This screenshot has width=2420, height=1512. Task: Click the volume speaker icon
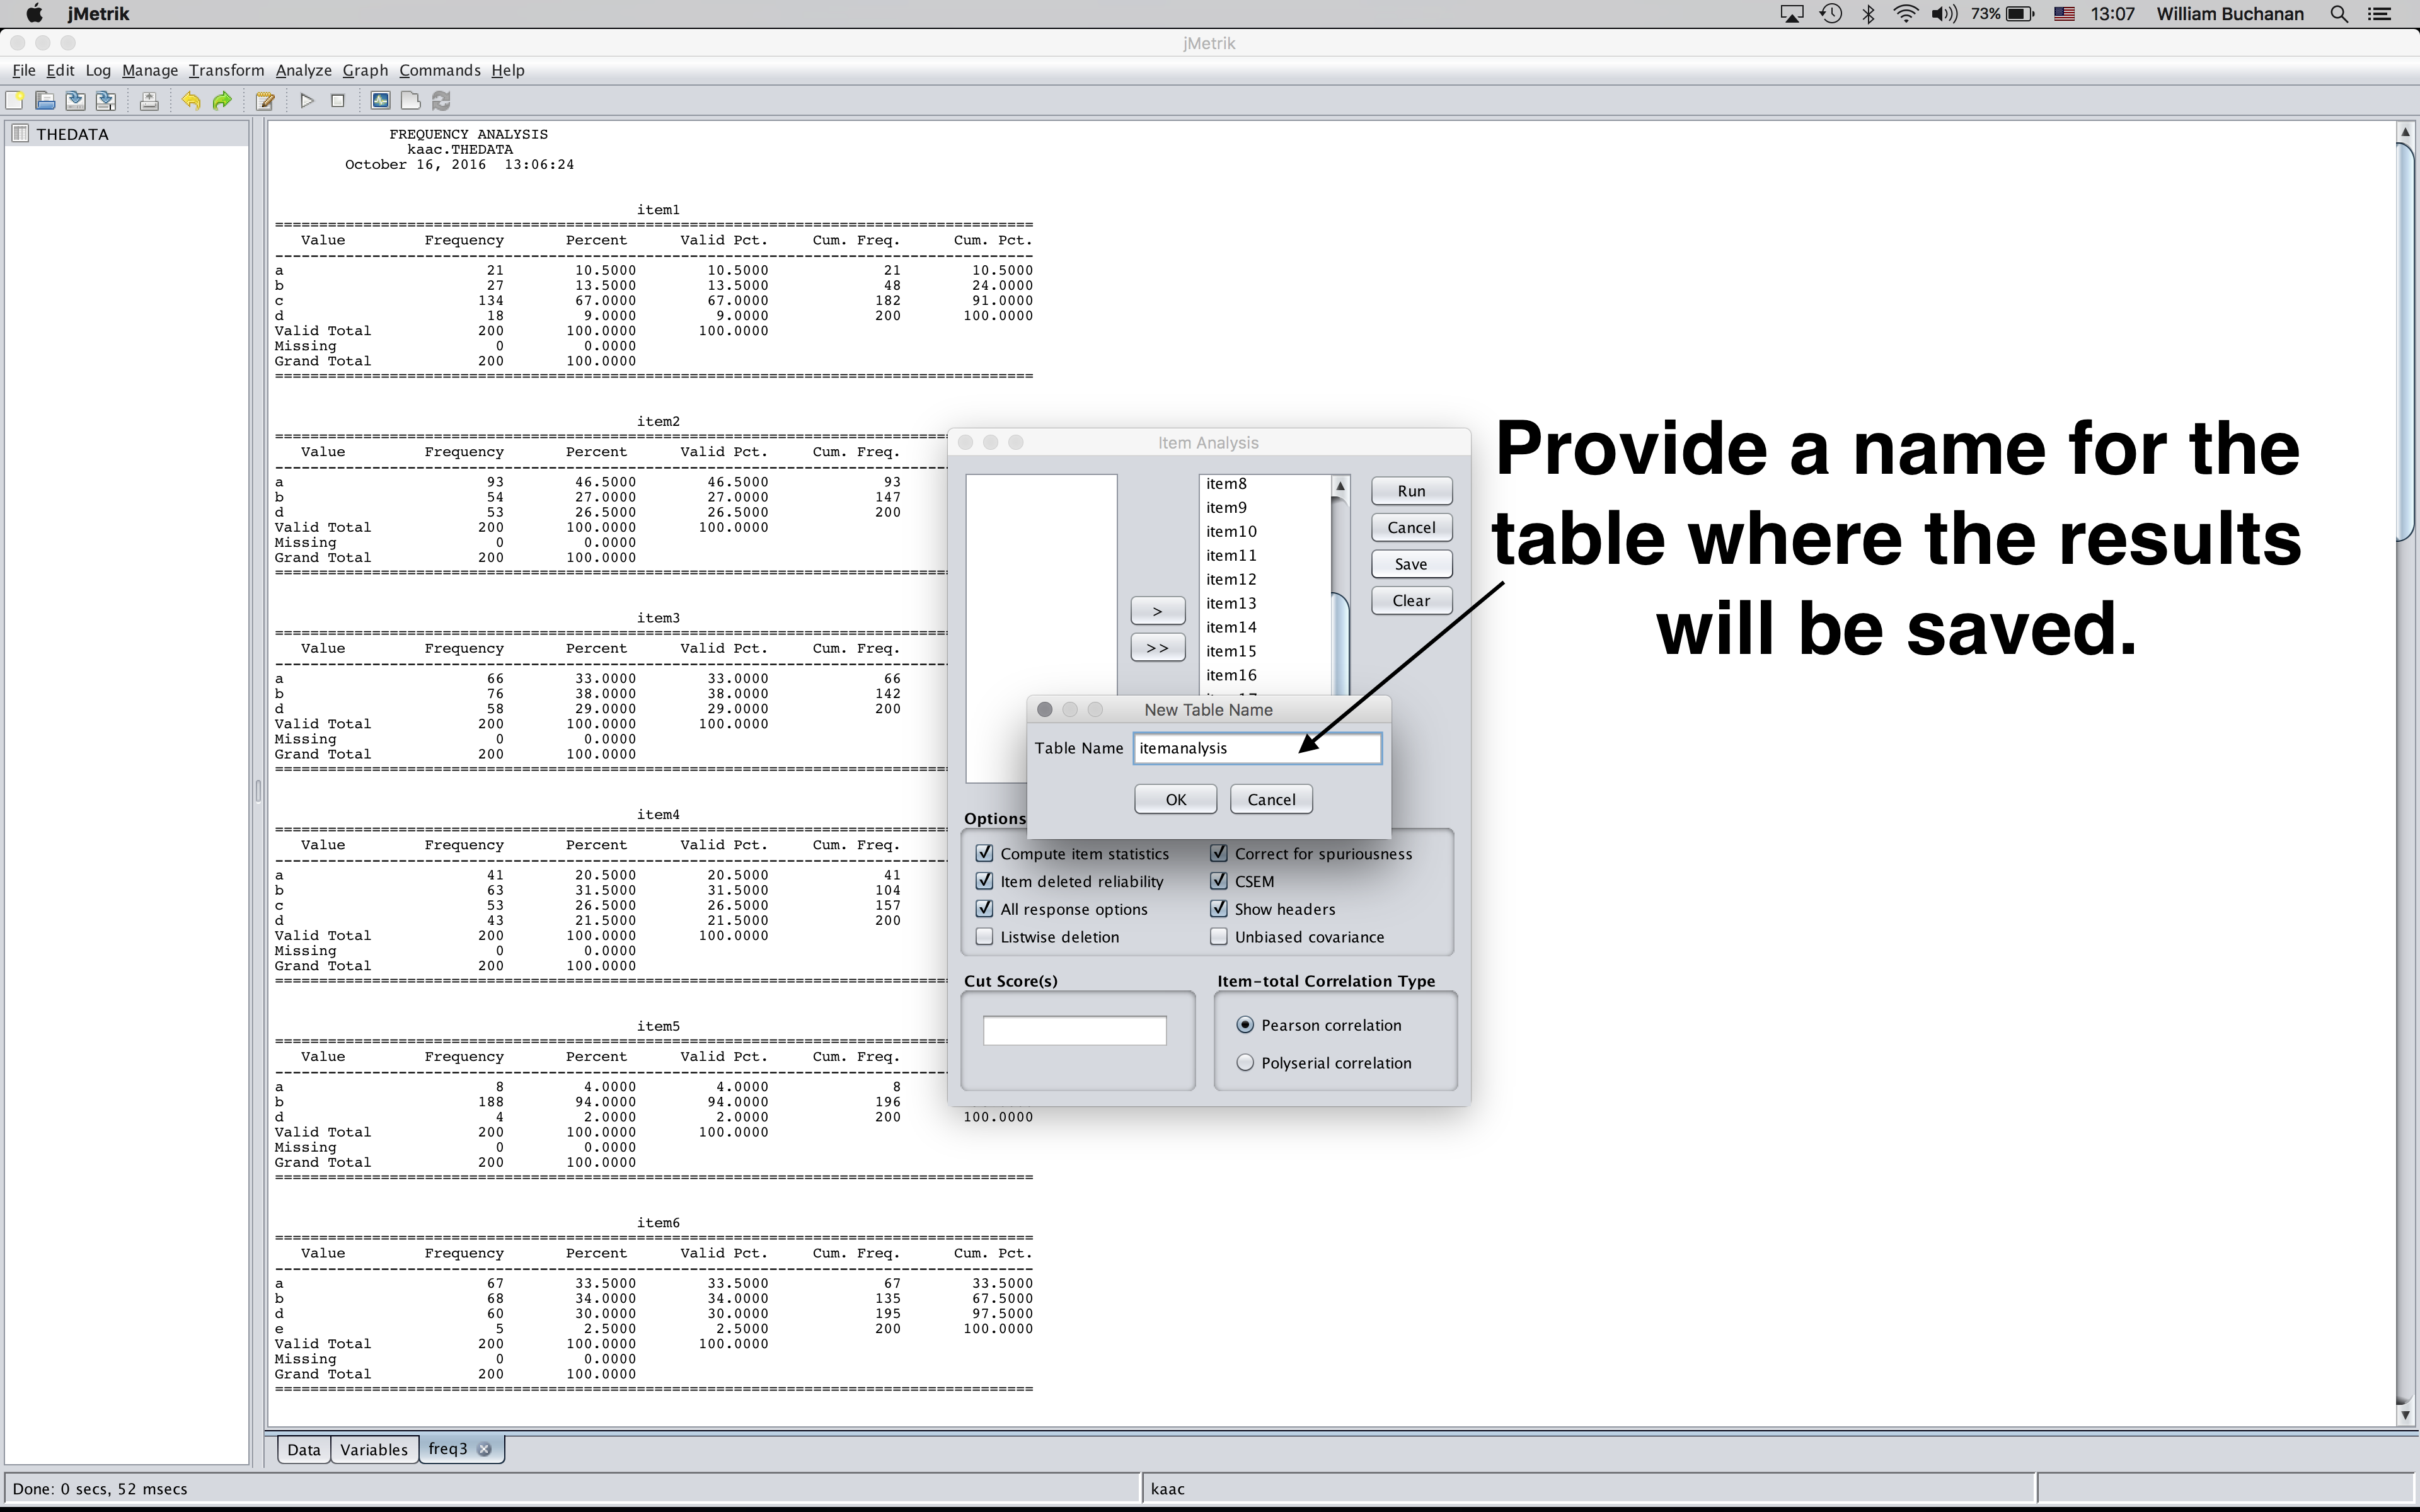[1944, 14]
